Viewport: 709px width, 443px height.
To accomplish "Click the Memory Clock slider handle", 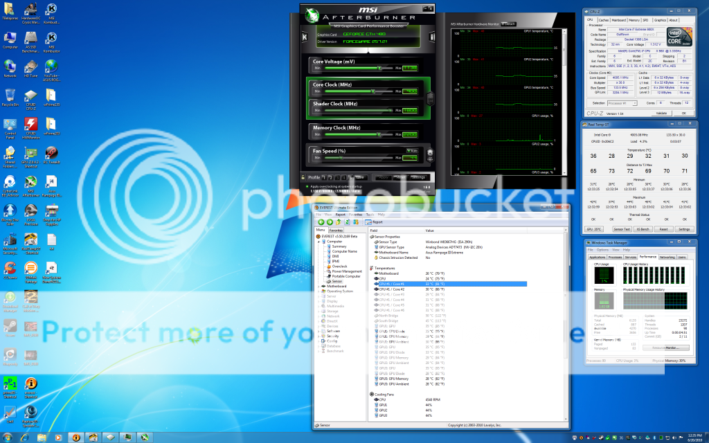I will [x=379, y=134].
